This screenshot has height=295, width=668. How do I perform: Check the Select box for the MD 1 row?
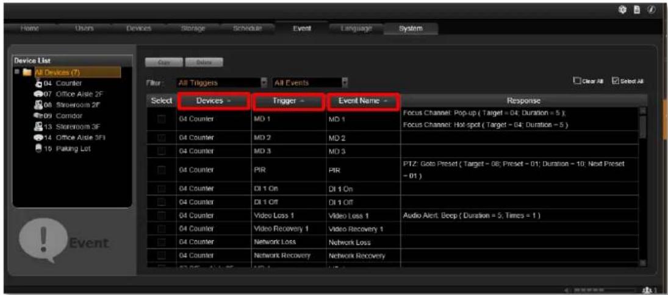[x=162, y=119]
